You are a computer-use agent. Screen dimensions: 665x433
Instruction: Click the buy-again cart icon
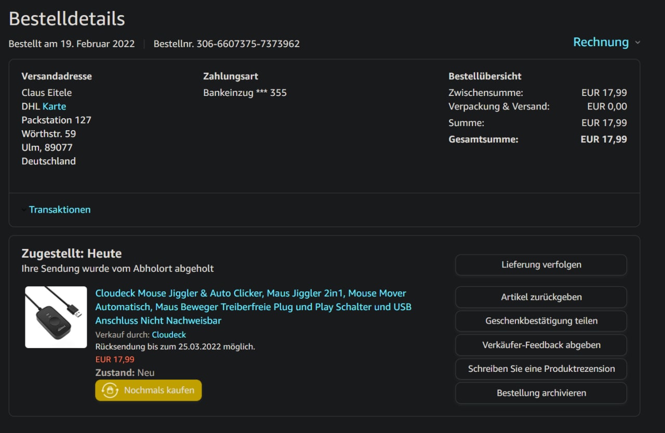pos(110,390)
